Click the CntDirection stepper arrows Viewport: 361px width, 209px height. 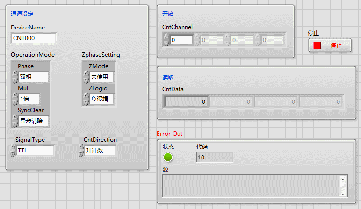click(x=81, y=151)
